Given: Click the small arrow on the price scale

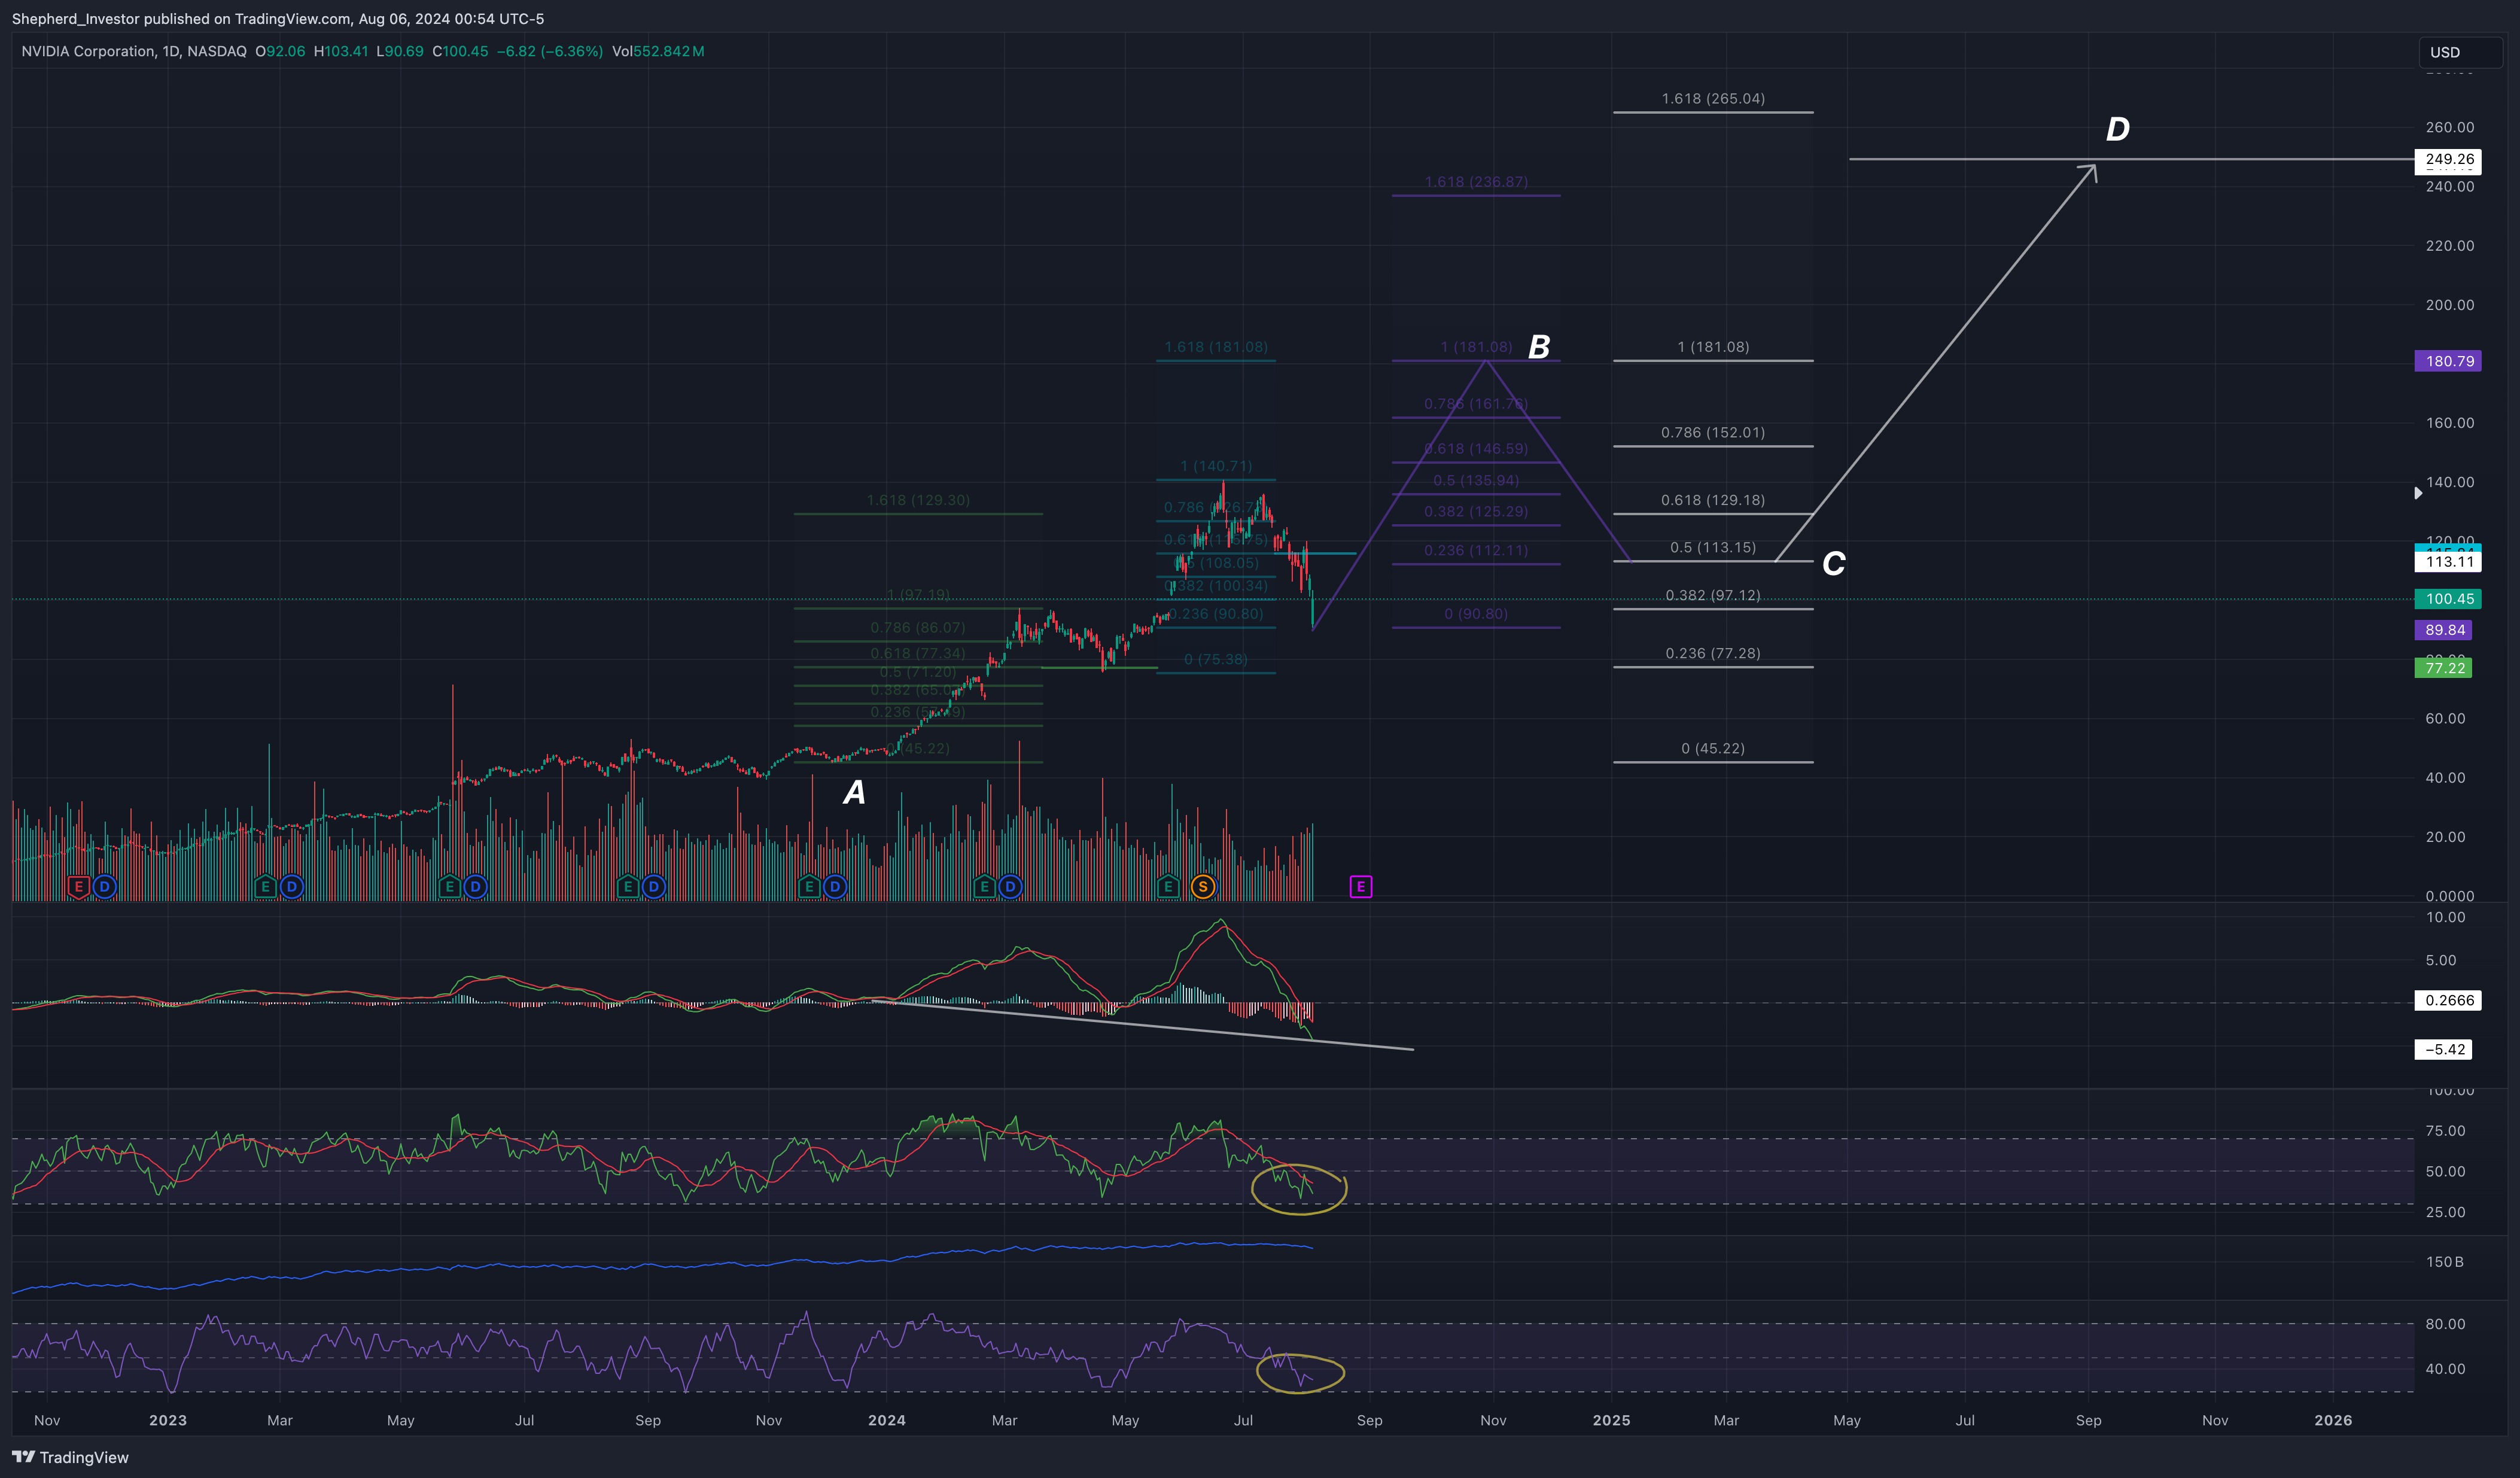Looking at the screenshot, I should 2418,493.
